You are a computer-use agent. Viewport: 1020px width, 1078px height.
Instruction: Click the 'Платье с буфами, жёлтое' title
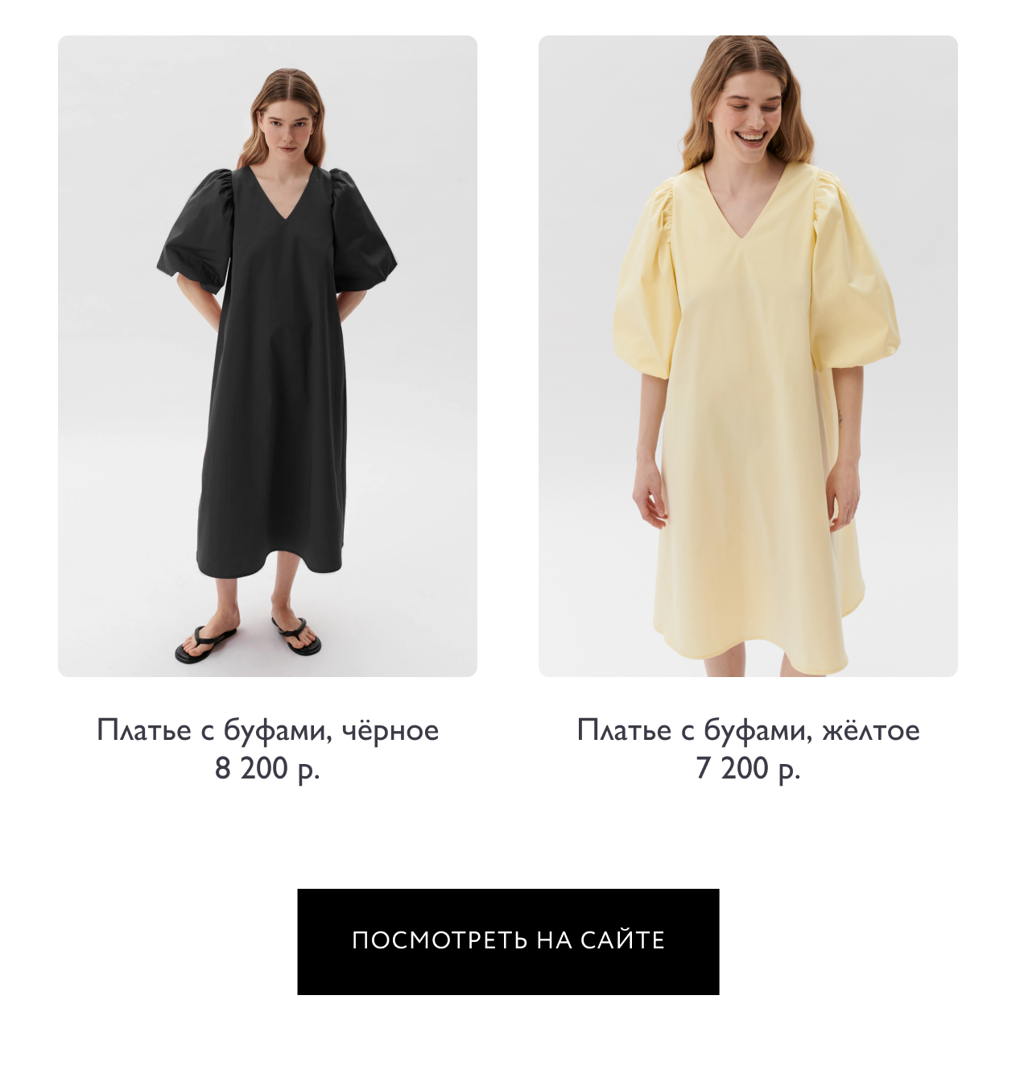click(x=748, y=730)
